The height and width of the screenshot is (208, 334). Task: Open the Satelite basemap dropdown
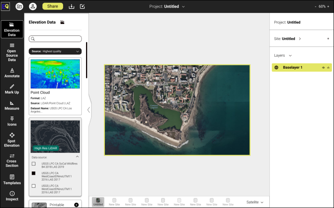pos(255,202)
